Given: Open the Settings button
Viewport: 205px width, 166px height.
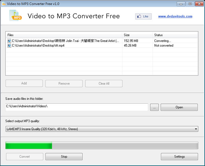Looking at the screenshot, I should (179, 156).
